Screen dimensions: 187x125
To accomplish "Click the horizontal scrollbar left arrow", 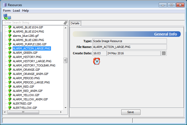I will [x=5, y=112].
